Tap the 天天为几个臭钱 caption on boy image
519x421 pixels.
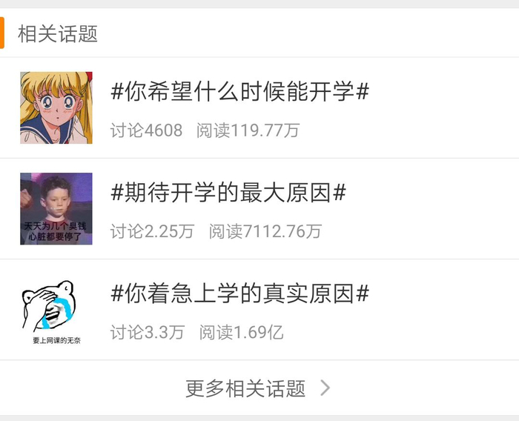click(x=55, y=226)
